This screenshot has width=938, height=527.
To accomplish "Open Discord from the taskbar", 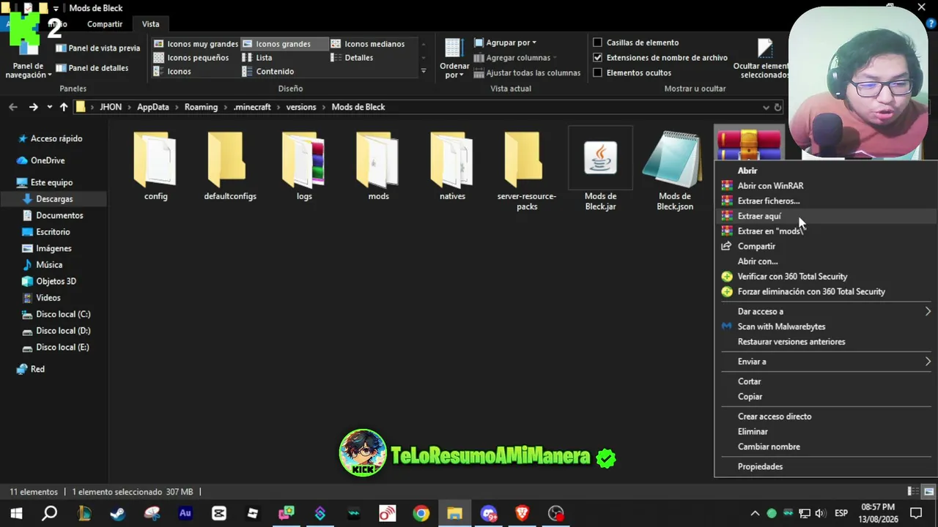I will pyautogui.click(x=489, y=513).
